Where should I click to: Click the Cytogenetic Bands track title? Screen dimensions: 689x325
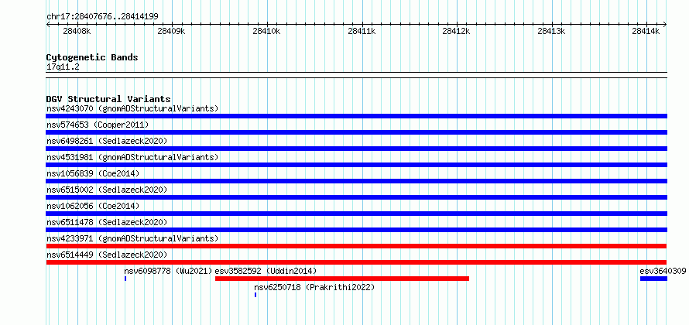coord(92,57)
